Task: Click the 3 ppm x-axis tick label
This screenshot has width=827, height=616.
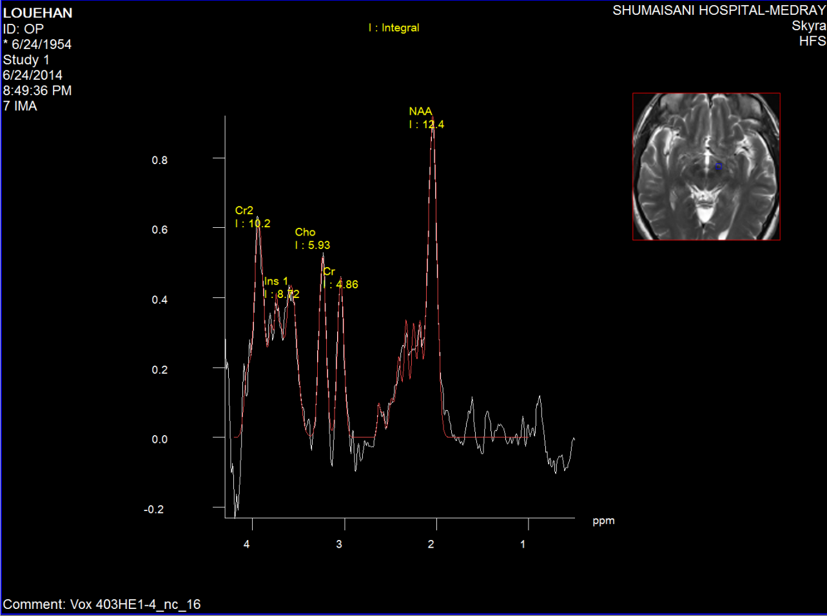Action: point(339,545)
